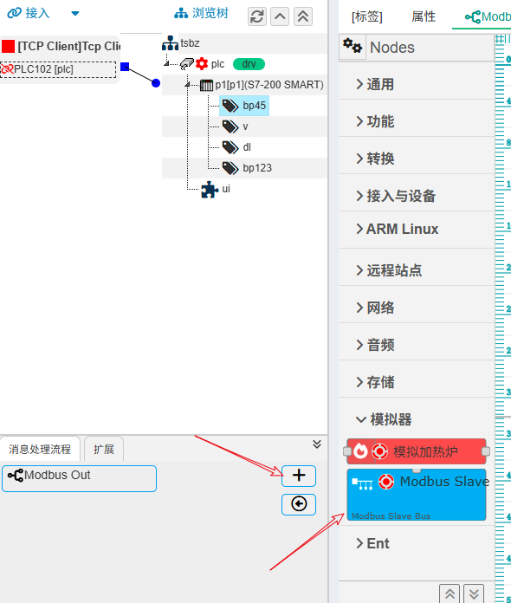Click the Nodes gears icon
The height and width of the screenshot is (603, 511).
point(353,46)
